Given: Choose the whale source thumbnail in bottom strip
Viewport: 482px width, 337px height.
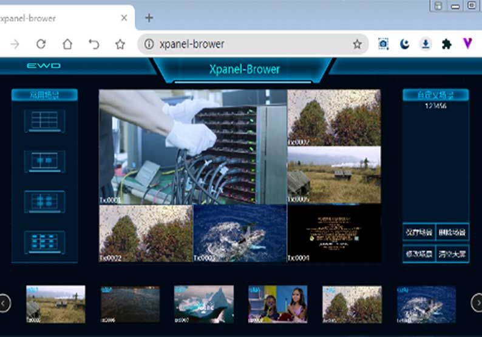Looking at the screenshot, I should click(426, 304).
